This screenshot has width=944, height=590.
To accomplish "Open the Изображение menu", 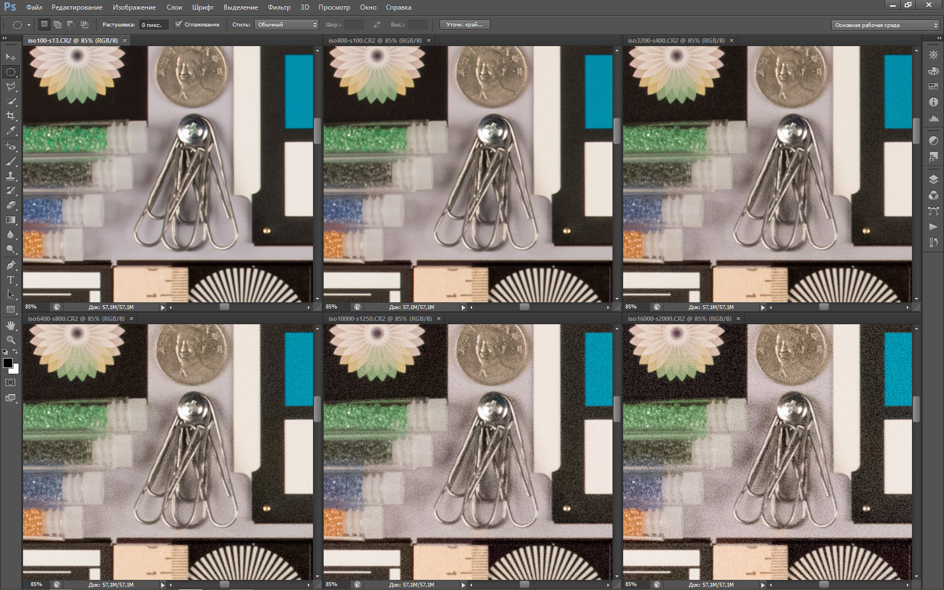I will 134,7.
